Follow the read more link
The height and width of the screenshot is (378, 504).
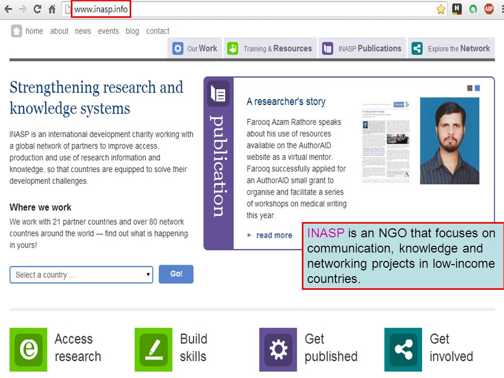[x=274, y=235]
